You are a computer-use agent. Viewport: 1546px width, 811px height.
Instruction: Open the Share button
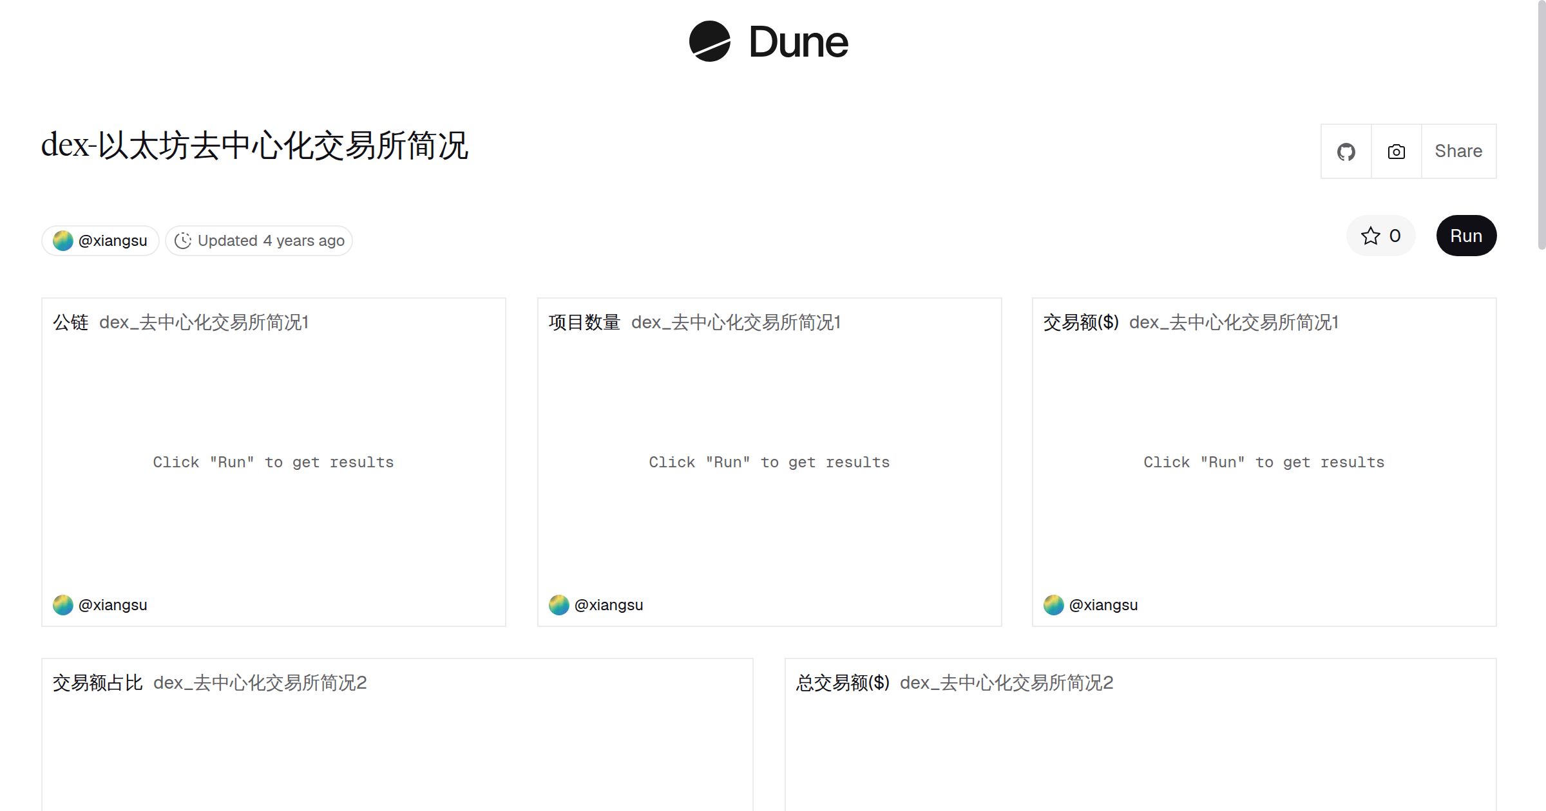coord(1458,151)
